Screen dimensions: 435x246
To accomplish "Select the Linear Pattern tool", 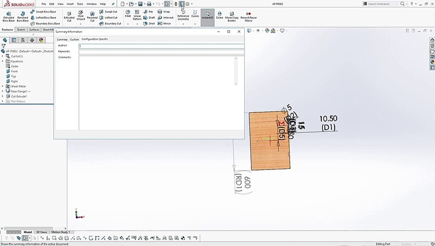I will click(137, 15).
